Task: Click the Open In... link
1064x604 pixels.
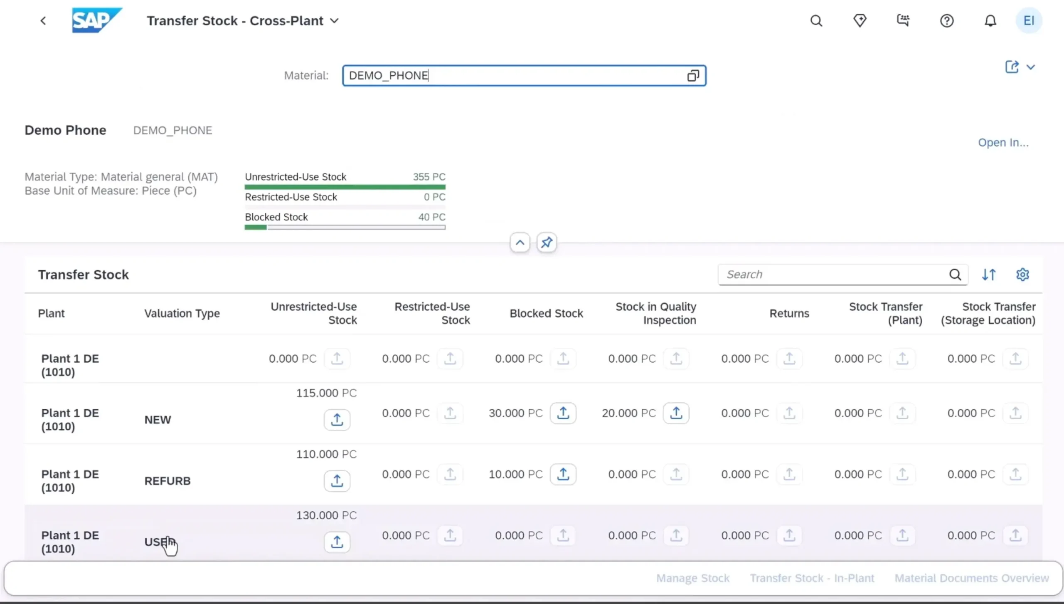Action: click(1003, 143)
